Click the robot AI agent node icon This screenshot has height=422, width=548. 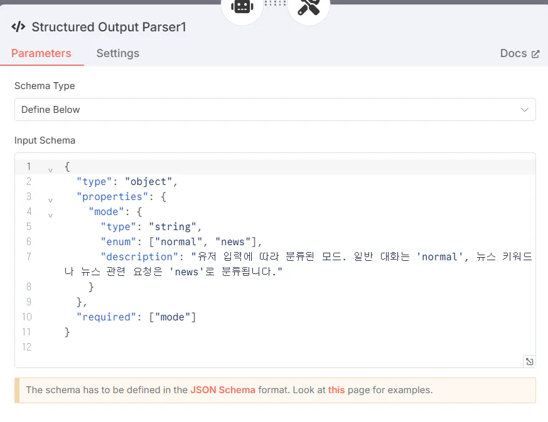click(x=242, y=7)
